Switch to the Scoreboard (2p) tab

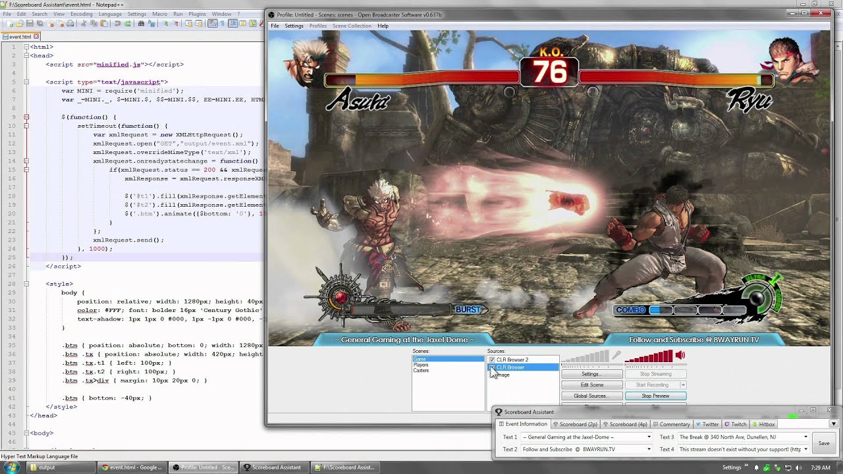575,424
